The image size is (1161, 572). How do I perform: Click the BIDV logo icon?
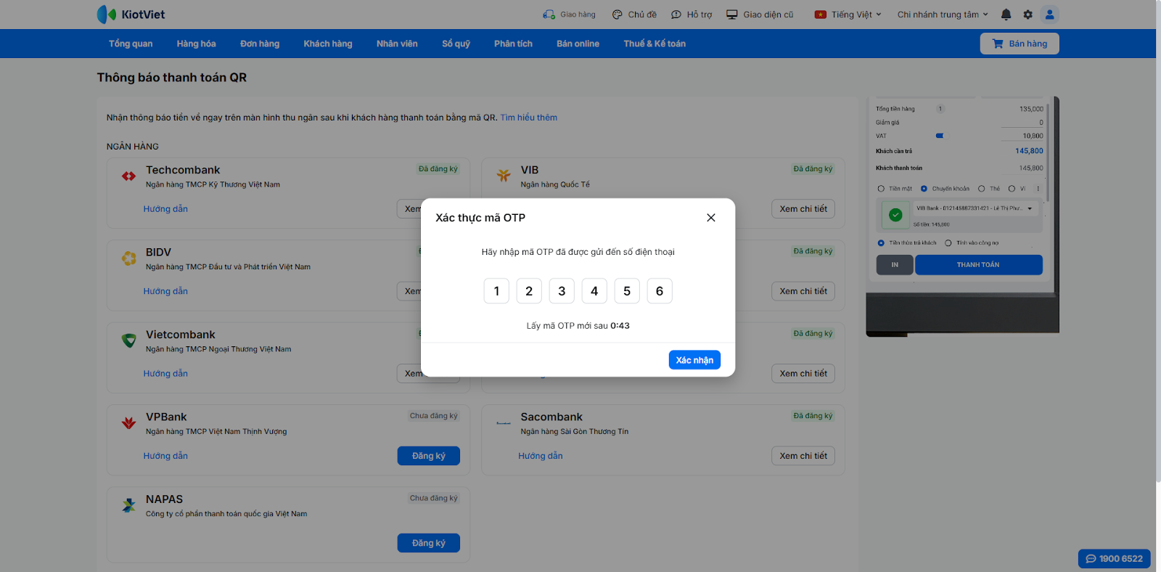pos(128,258)
